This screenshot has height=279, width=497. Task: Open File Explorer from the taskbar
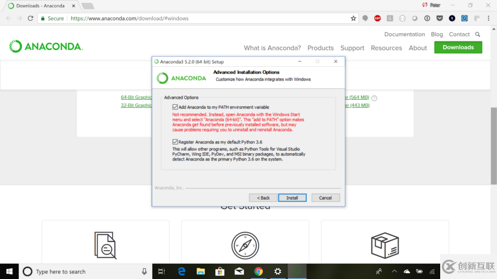click(201, 272)
